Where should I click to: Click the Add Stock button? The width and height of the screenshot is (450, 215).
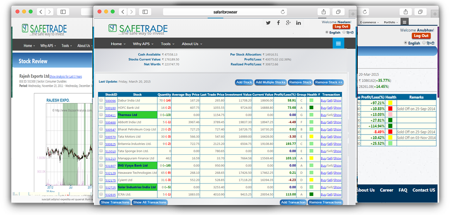point(244,82)
